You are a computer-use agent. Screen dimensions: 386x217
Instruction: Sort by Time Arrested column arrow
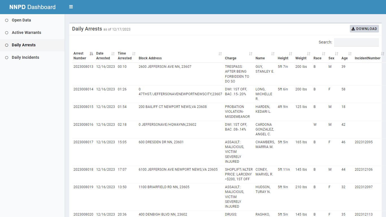coord(134,54)
